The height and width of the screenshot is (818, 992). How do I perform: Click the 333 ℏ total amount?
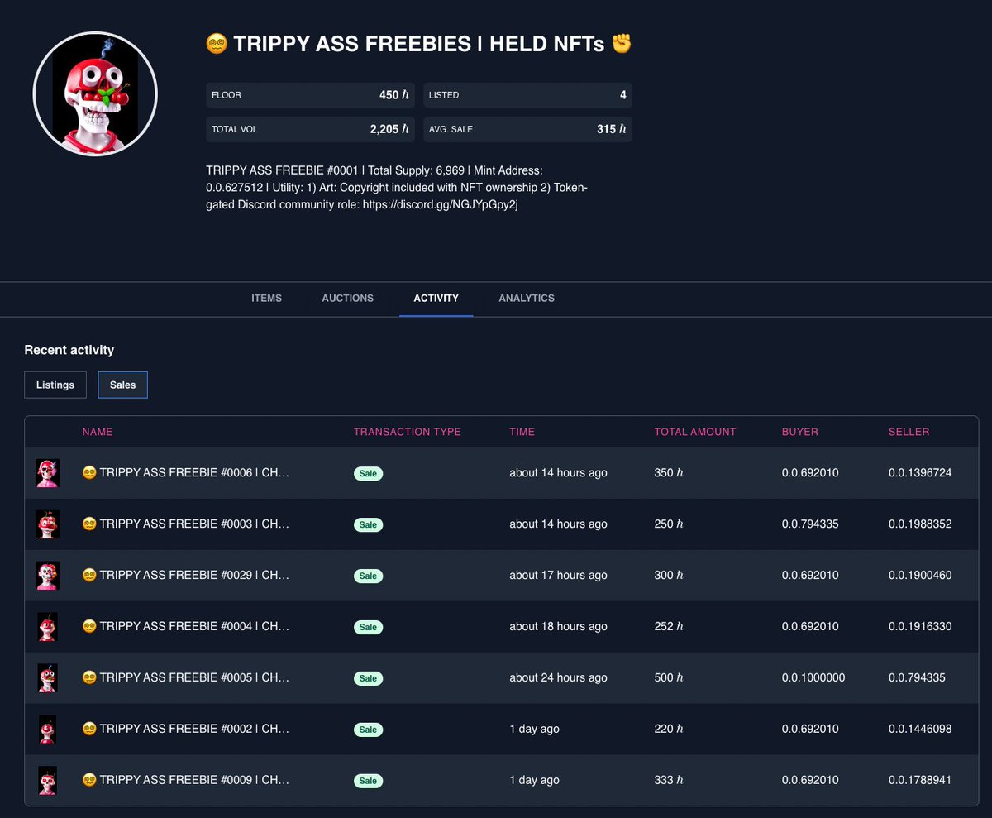coord(669,781)
